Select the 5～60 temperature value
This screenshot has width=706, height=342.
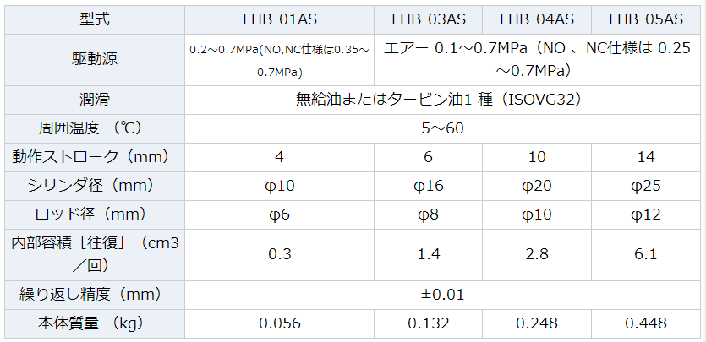coord(442,128)
